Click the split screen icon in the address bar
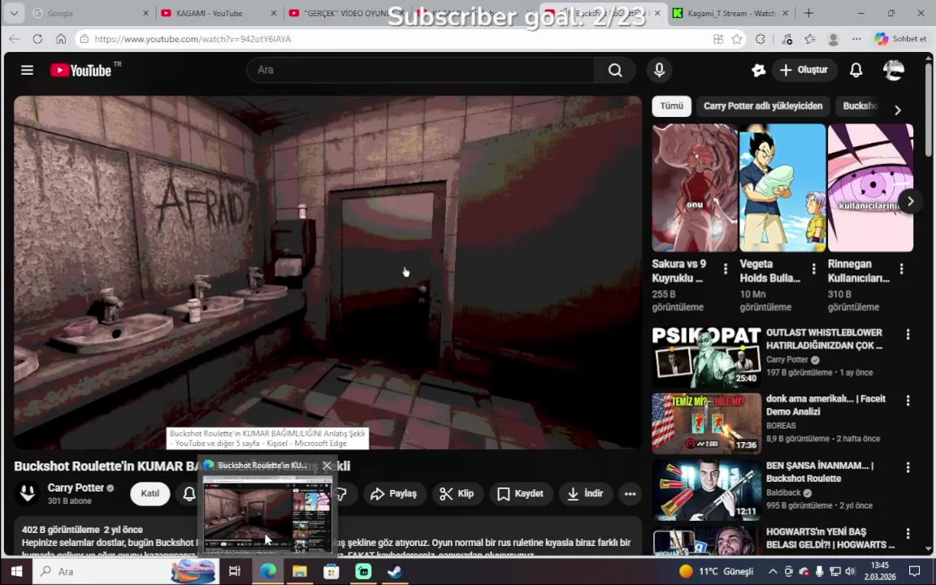The image size is (936, 585). [718, 39]
